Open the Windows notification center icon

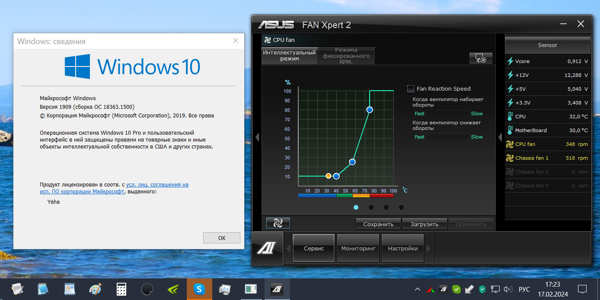click(x=582, y=289)
